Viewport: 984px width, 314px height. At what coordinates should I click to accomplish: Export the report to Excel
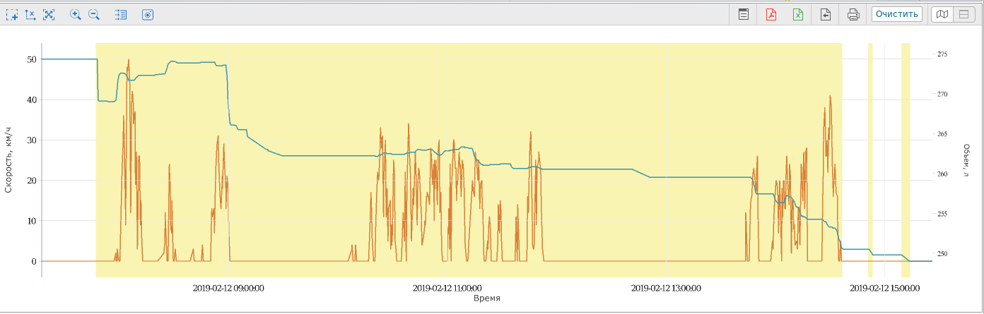pos(798,14)
